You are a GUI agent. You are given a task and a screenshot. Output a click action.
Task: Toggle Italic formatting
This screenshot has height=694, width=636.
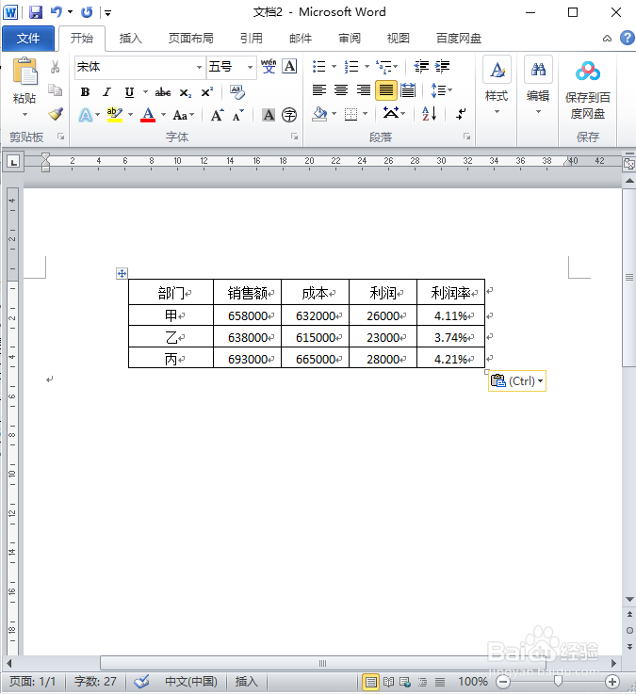106,92
